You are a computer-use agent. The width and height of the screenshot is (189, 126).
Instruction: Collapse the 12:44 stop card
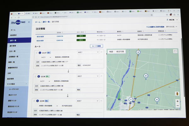[x=101, y=100]
